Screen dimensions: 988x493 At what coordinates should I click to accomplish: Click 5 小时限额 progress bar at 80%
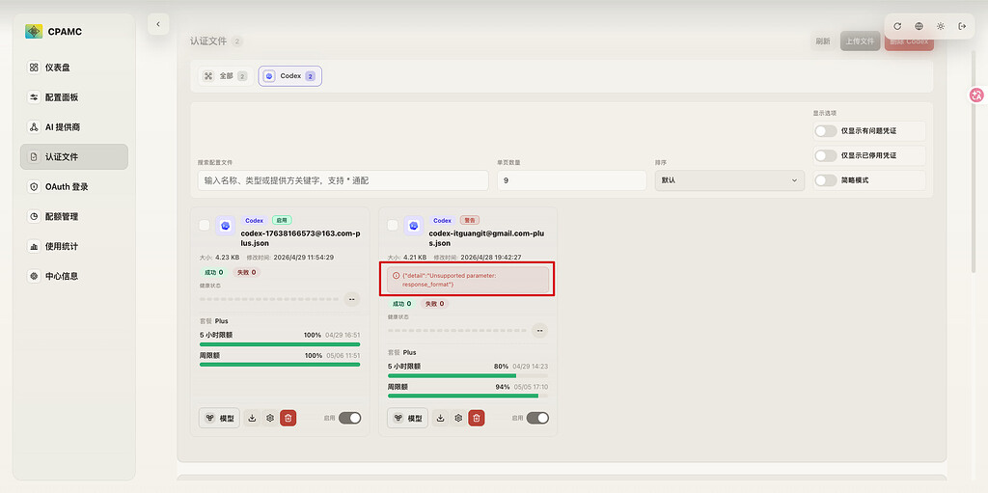[x=468, y=375]
